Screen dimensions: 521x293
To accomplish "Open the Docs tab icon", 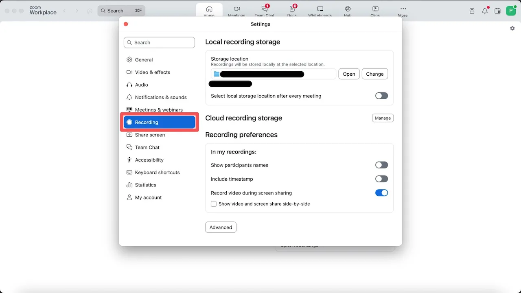I will click(x=292, y=9).
